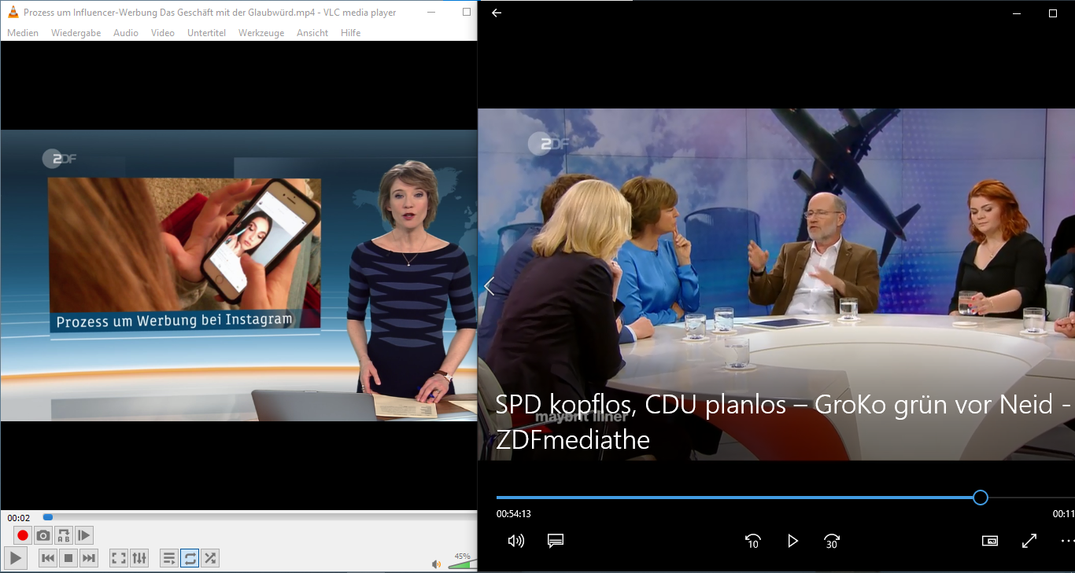Open VLC extended settings equalizer icon
1075x573 pixels.
(139, 558)
